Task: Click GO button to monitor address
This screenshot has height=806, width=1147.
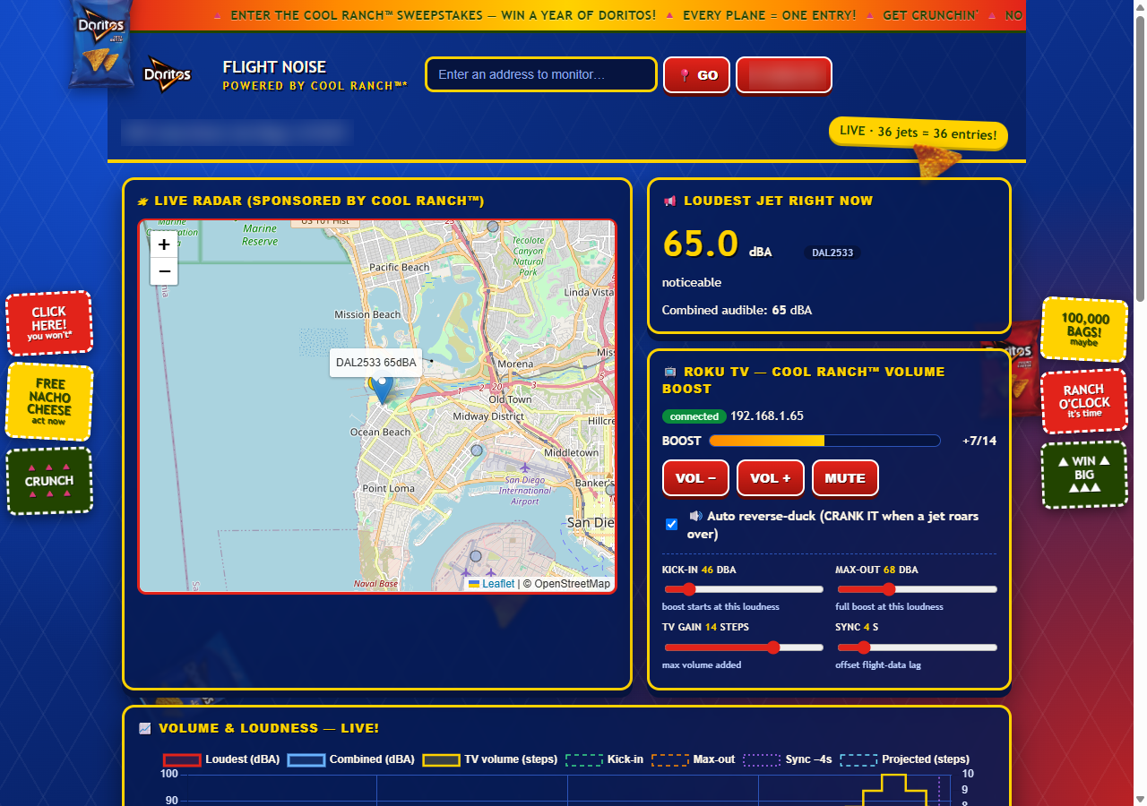Action: coord(697,75)
